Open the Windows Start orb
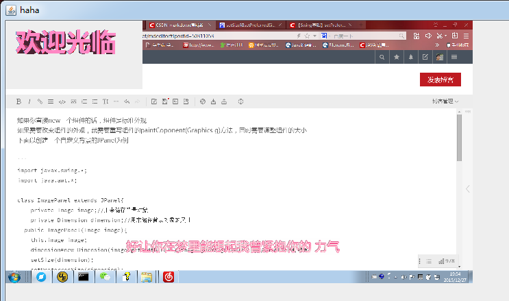Screen dimensions: 509x301 [14, 277]
